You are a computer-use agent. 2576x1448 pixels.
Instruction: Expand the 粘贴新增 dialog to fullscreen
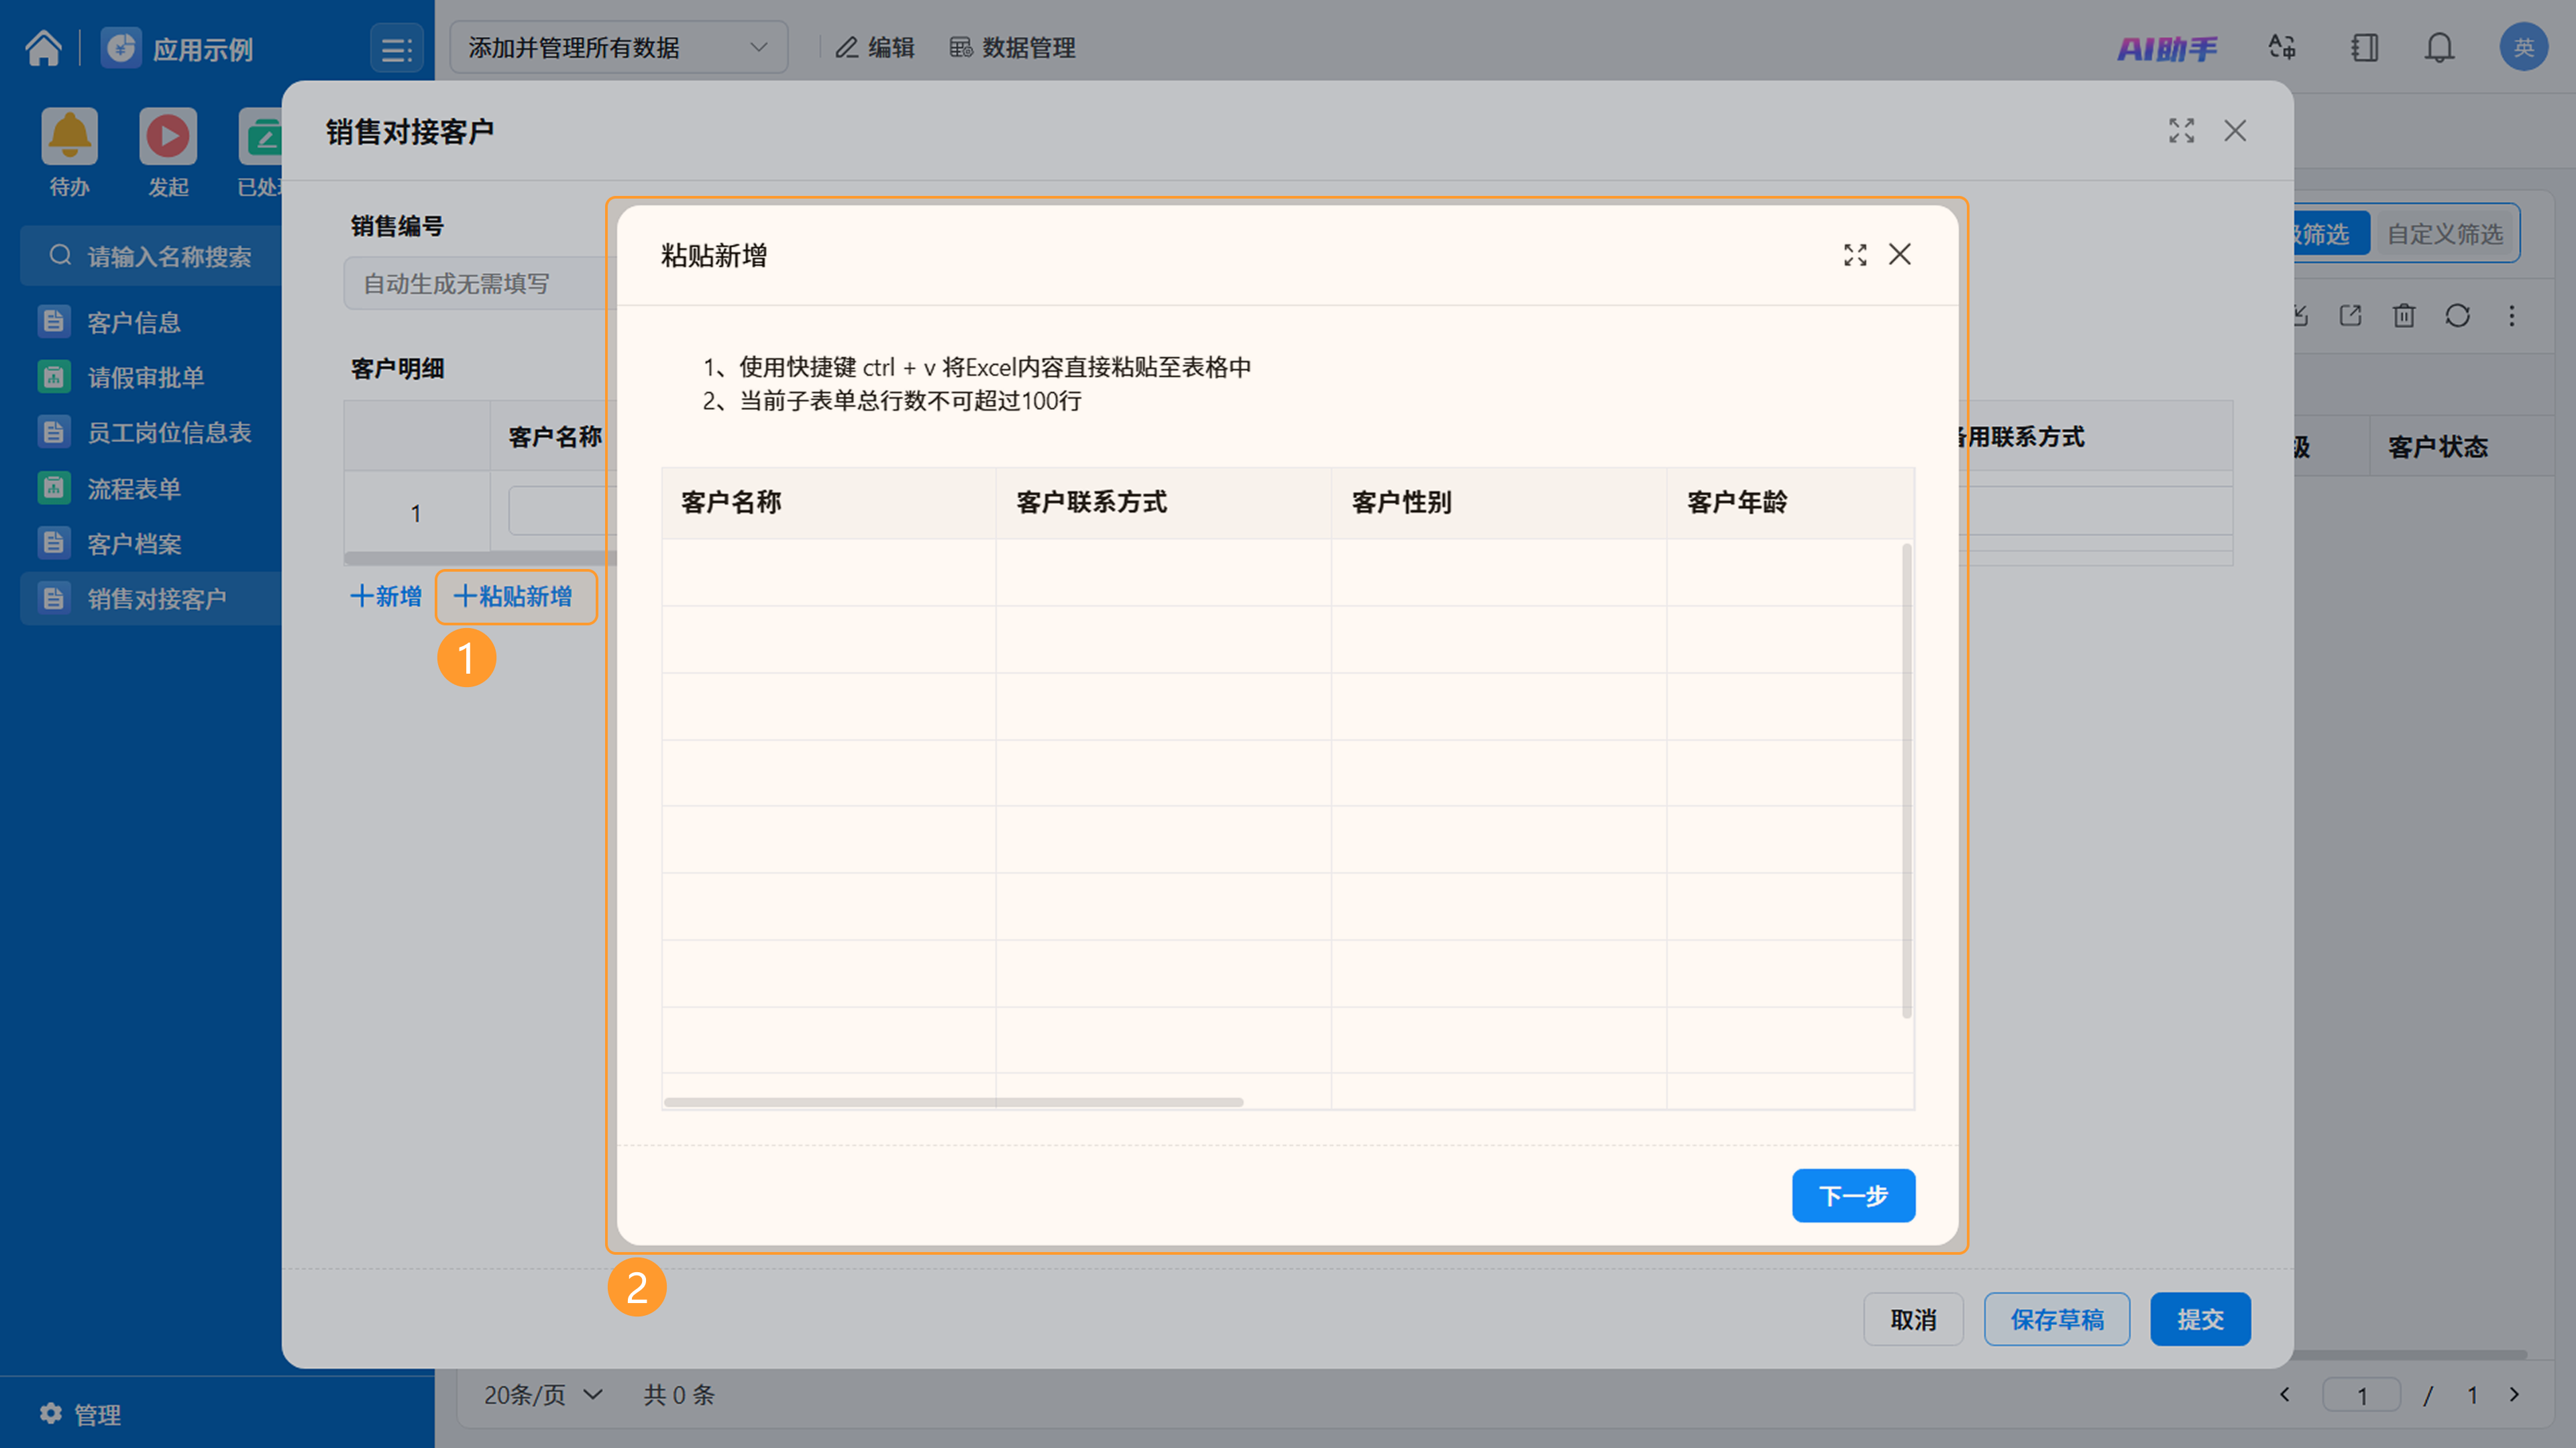click(1855, 255)
